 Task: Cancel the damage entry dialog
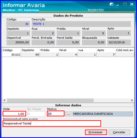(x=119, y=132)
